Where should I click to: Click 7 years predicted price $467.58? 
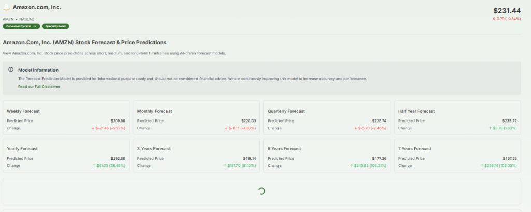pyautogui.click(x=509, y=158)
